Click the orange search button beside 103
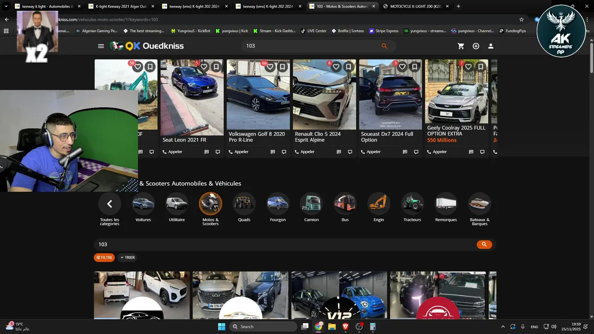Image resolution: width=594 pixels, height=334 pixels. [484, 244]
